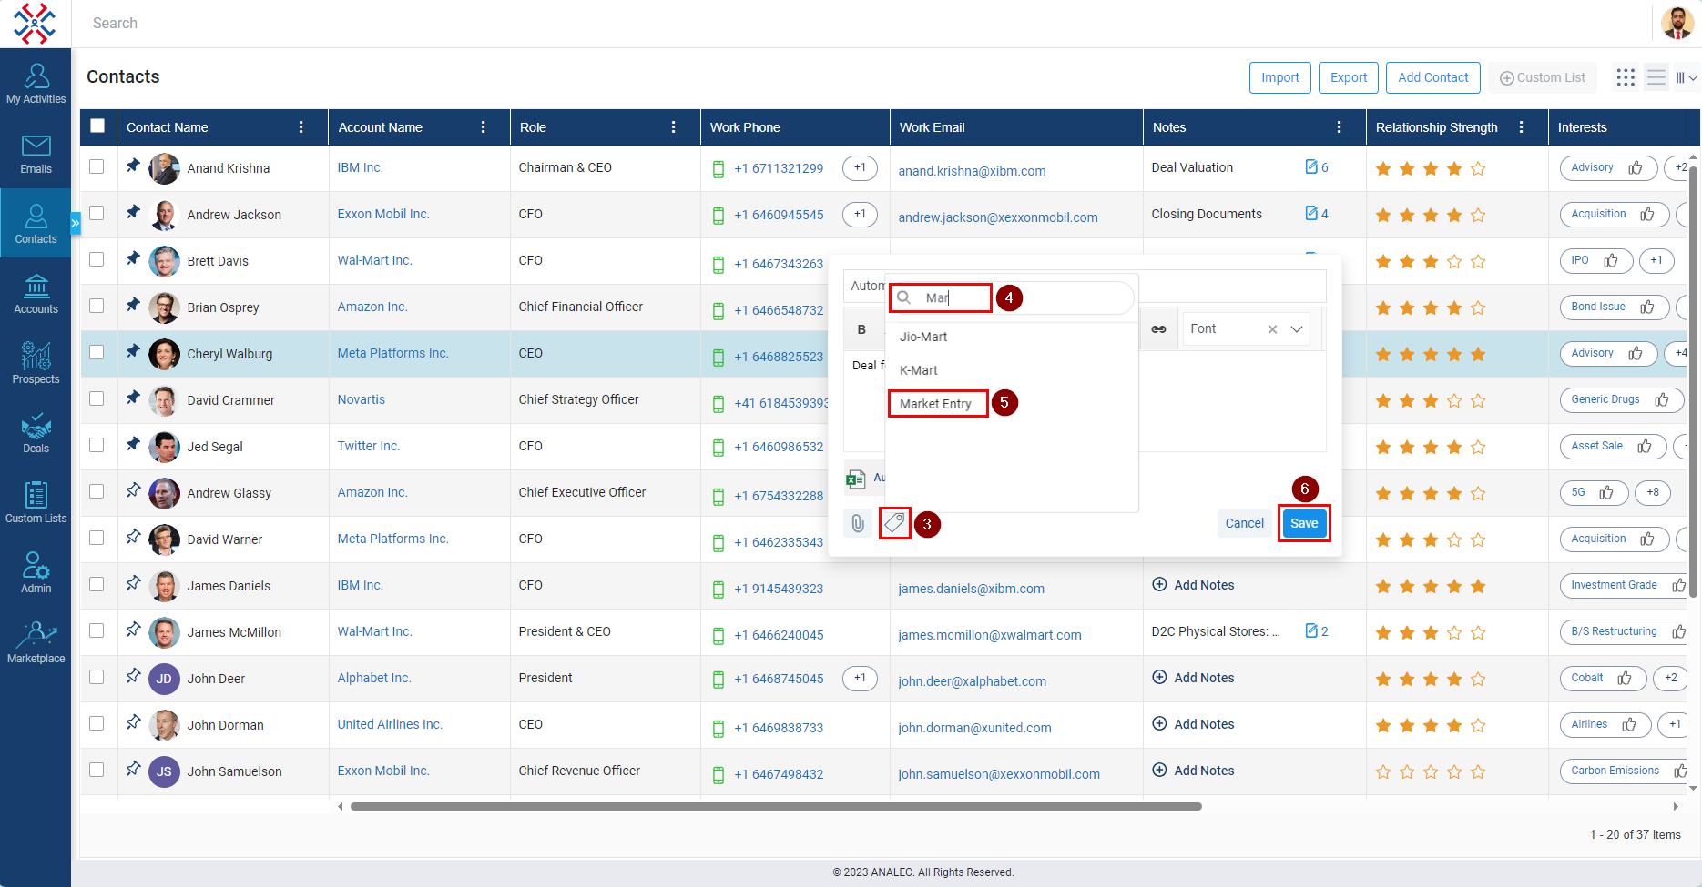The height and width of the screenshot is (887, 1702).
Task: Add Notes for James Daniels
Action: (1193, 585)
